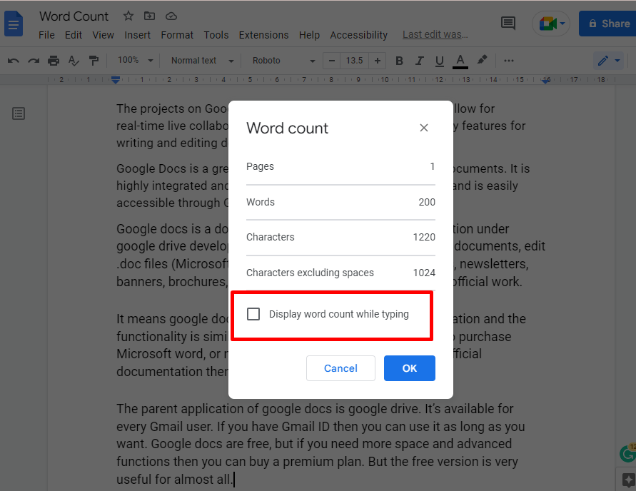Click the right indent marker on ruler
Image resolution: width=636 pixels, height=491 pixels.
[546, 80]
